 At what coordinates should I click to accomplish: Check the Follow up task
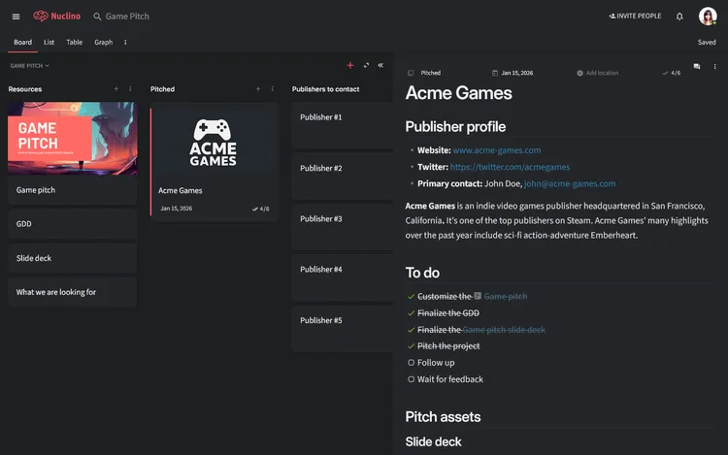[x=411, y=363]
